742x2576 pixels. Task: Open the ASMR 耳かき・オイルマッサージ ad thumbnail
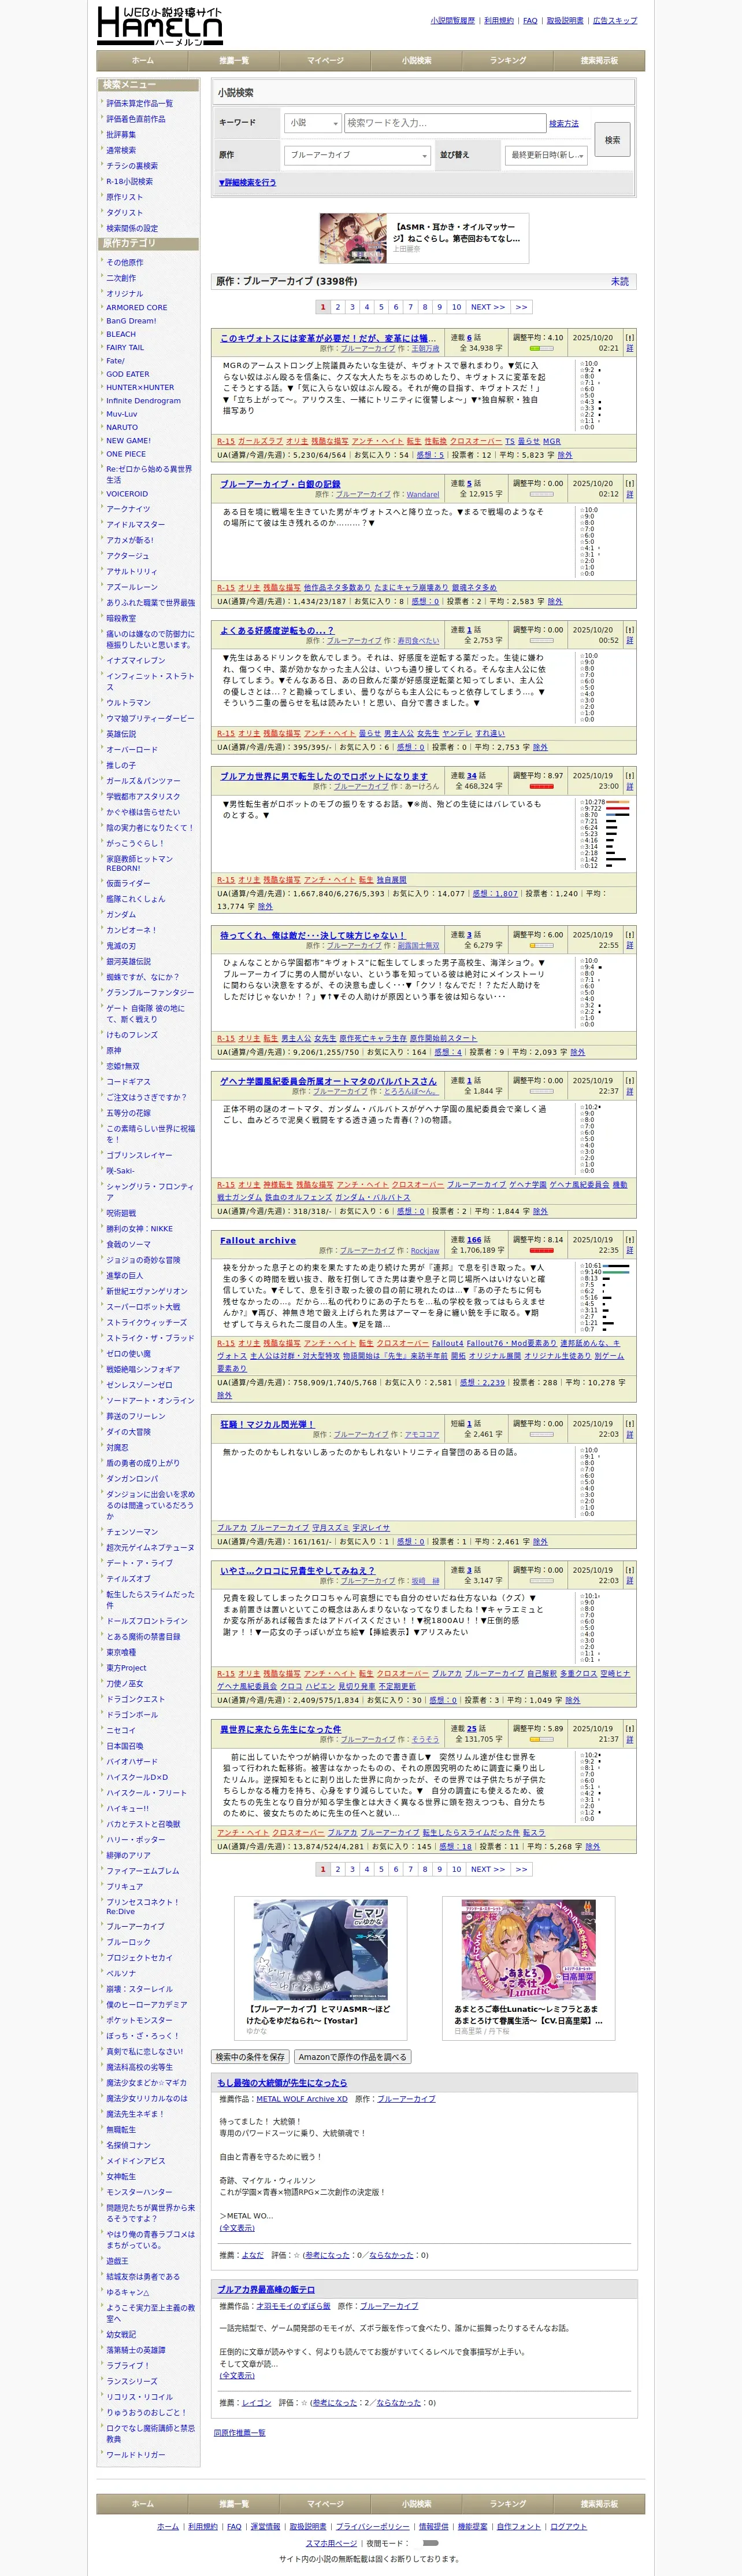353,238
